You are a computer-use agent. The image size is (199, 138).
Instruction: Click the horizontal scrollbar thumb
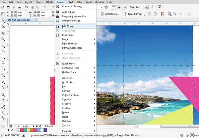[179, 126]
